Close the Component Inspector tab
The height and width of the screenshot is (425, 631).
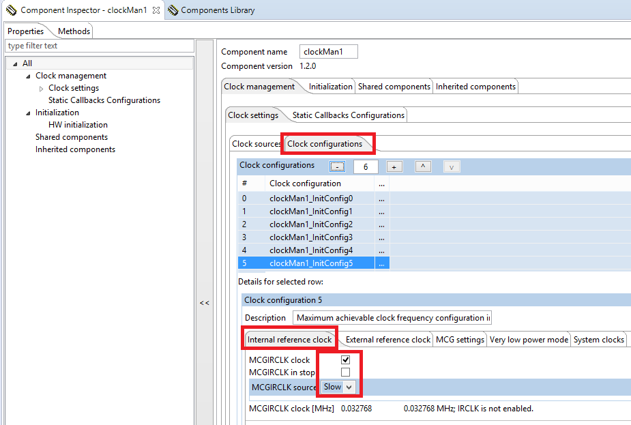pos(156,10)
